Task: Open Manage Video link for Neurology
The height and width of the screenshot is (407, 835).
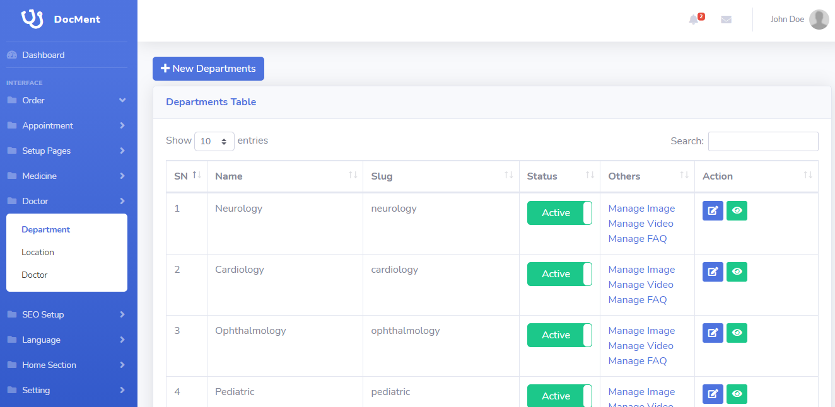Action: click(x=641, y=224)
